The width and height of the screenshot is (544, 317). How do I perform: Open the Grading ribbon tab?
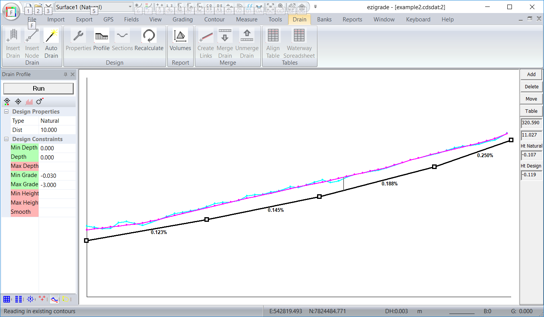point(183,20)
